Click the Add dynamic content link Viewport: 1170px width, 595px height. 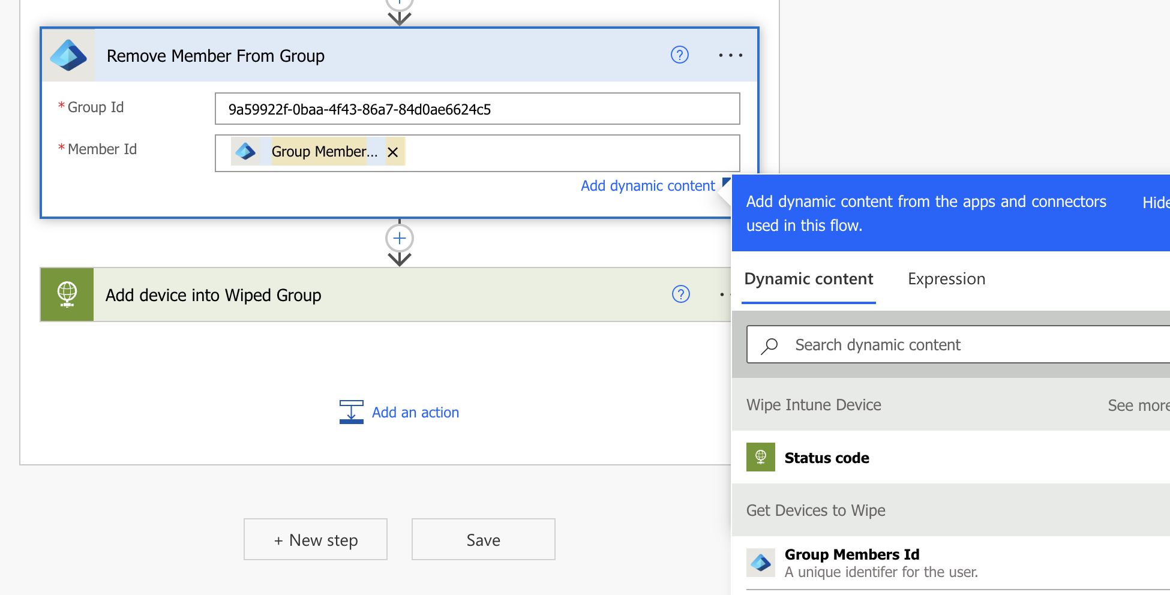point(647,185)
